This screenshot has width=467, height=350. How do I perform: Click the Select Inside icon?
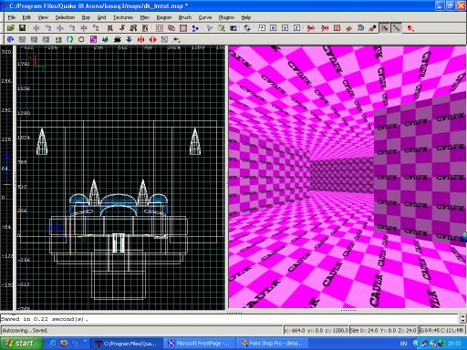tap(145, 28)
